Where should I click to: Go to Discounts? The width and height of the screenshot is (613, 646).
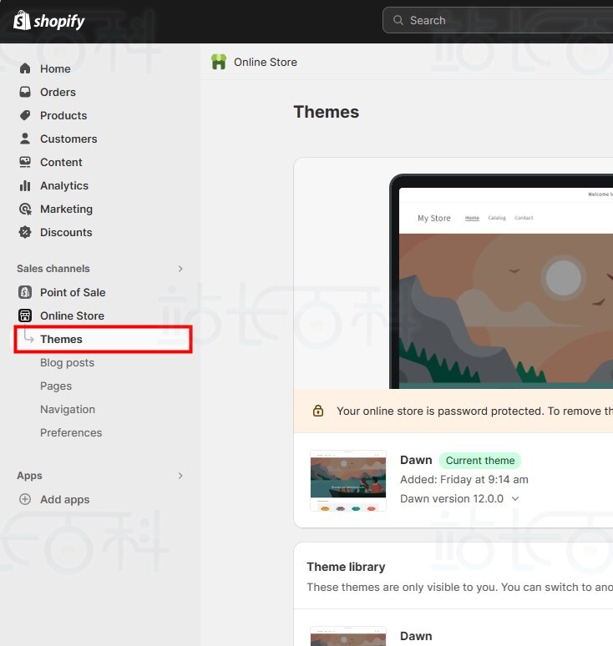66,232
